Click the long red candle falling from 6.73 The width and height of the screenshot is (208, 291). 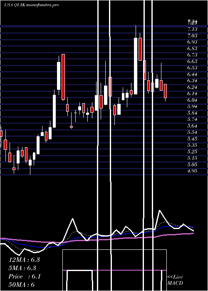click(x=63, y=77)
